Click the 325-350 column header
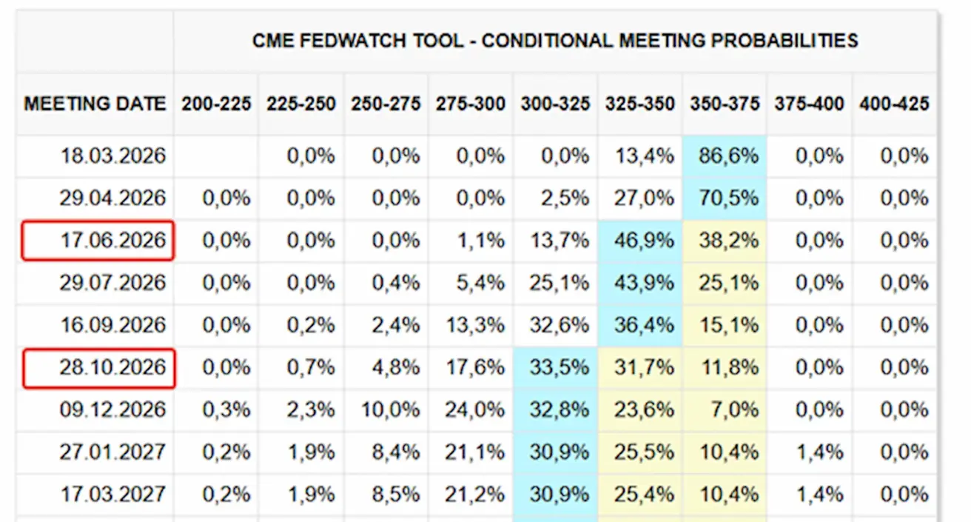The width and height of the screenshot is (971, 522). [x=640, y=104]
